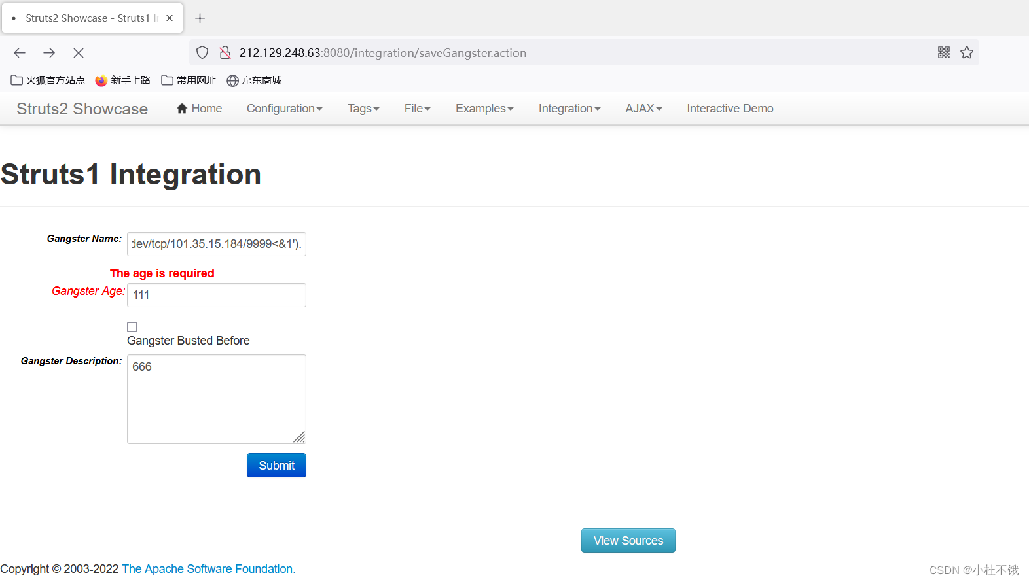Focus the Gangster Name field
This screenshot has height=582, width=1029.
[217, 244]
